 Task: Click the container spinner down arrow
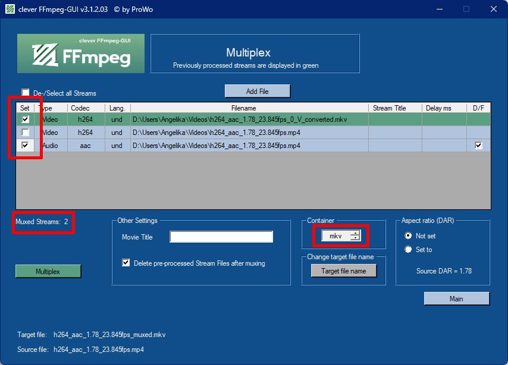point(355,238)
